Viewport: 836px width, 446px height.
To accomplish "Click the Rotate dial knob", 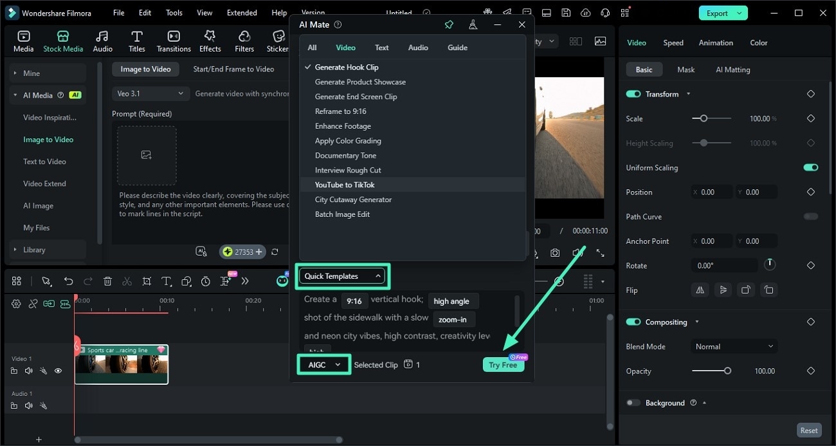I will click(769, 265).
